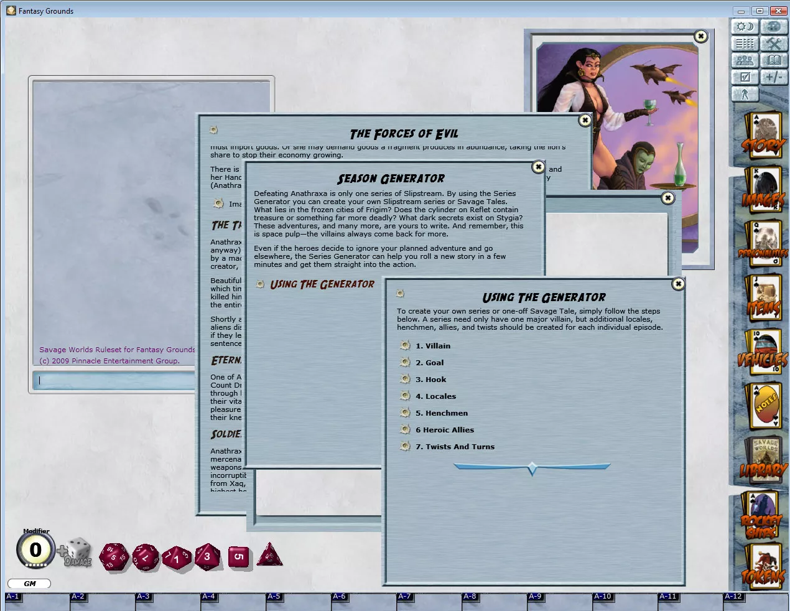Screen dimensions: 790x611
Task: Open the day/night lighting button
Action: (x=745, y=27)
